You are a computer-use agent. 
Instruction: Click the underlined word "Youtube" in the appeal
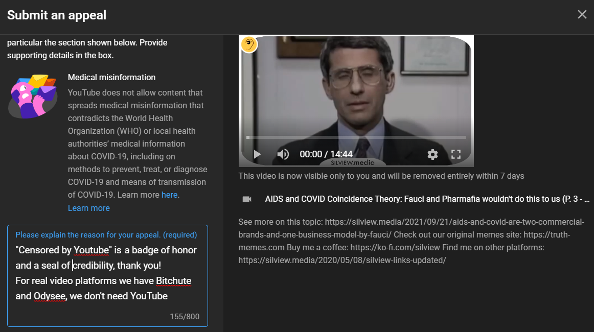[92, 250]
